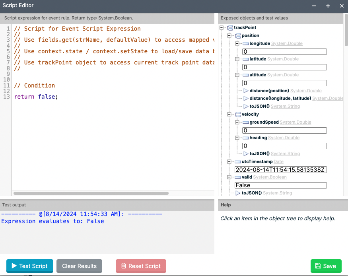This screenshot has width=348, height=276.
Task: Focus the groundSpeed test value field
Action: click(284, 130)
